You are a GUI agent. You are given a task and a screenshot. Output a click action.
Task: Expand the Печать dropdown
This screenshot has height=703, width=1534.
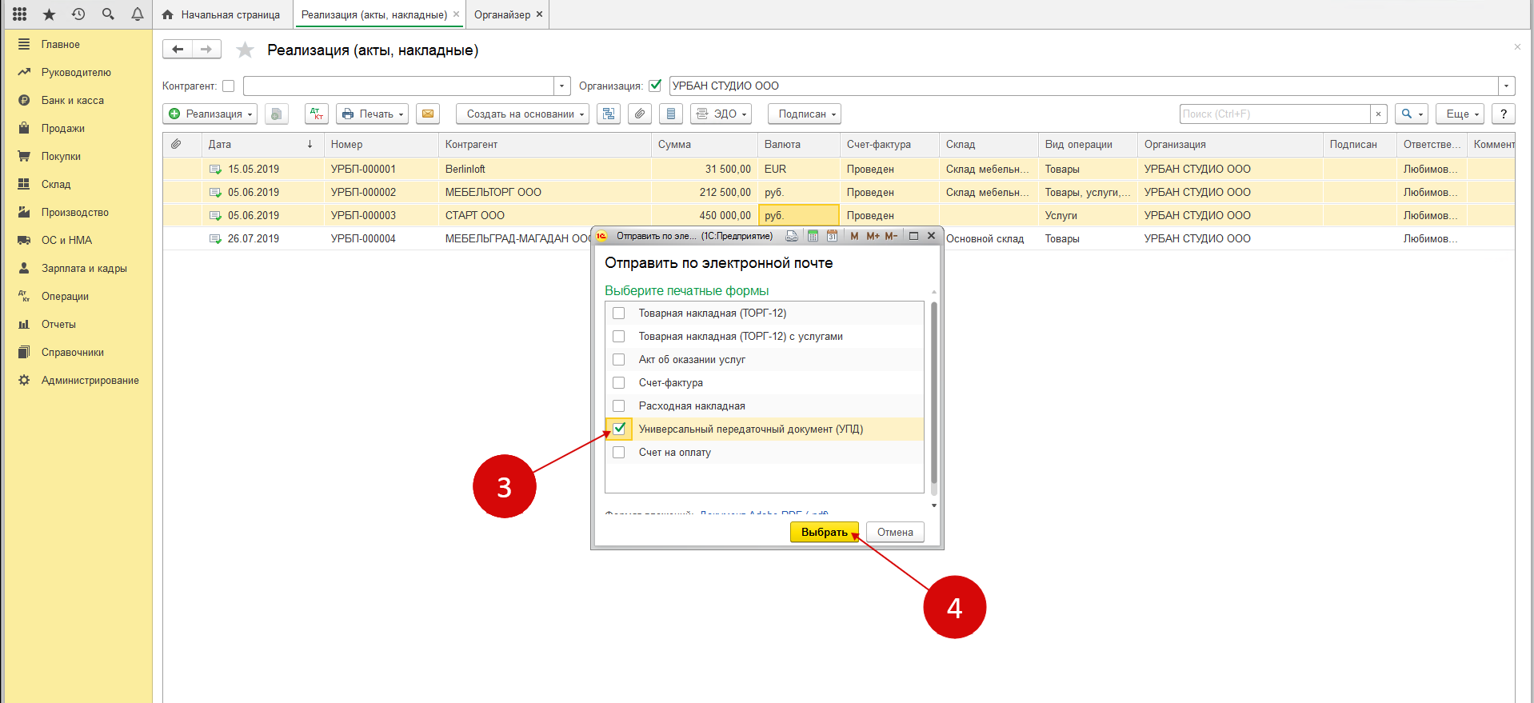pyautogui.click(x=372, y=114)
